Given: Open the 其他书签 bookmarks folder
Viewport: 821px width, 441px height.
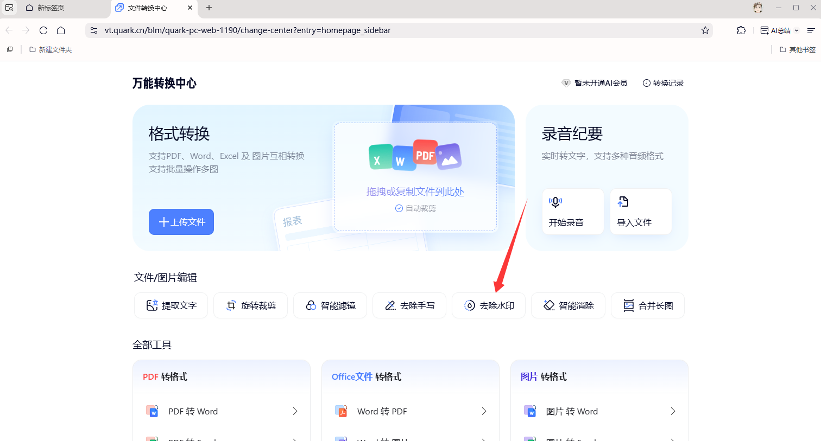Looking at the screenshot, I should pyautogui.click(x=798, y=49).
